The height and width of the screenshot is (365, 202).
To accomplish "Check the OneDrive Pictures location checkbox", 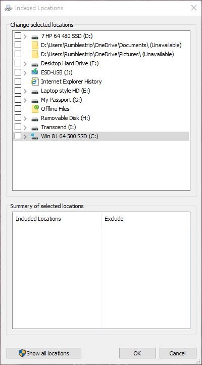I will (x=18, y=54).
